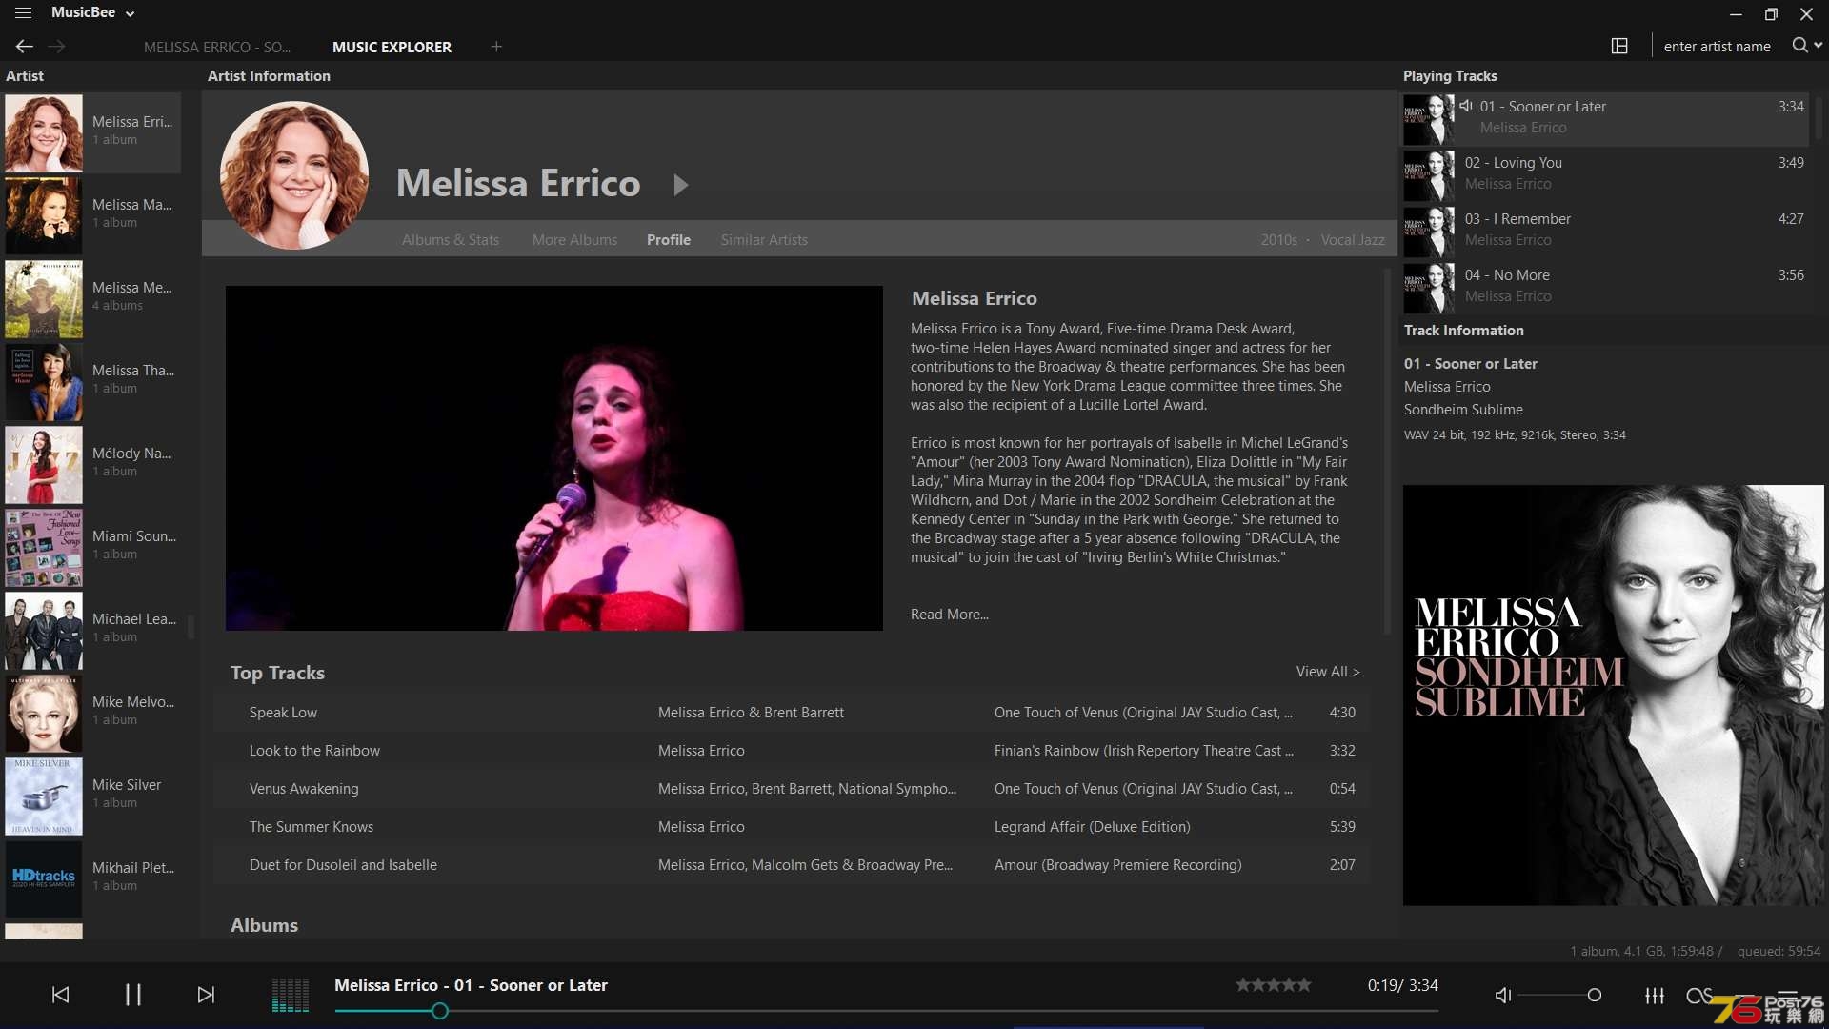Click the Sooner or Later thumbnail in Playing Tracks
This screenshot has width=1829, height=1029.
point(1428,119)
